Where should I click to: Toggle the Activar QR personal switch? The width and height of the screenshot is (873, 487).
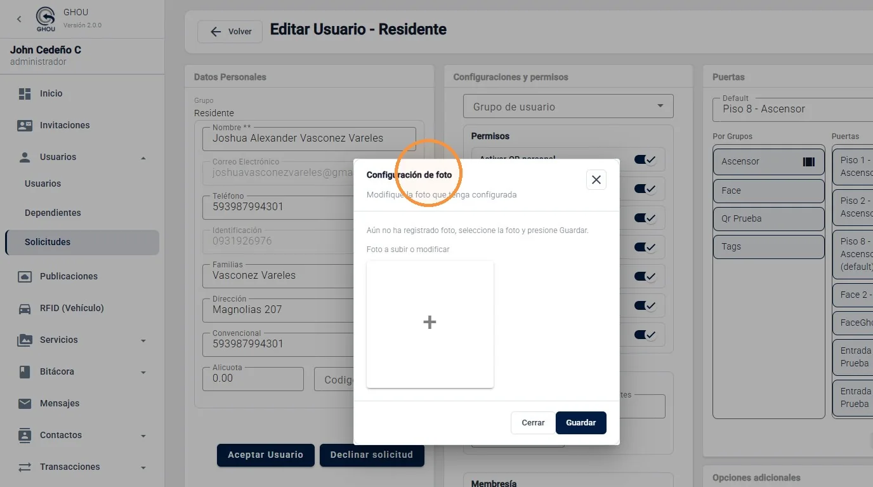pos(645,159)
